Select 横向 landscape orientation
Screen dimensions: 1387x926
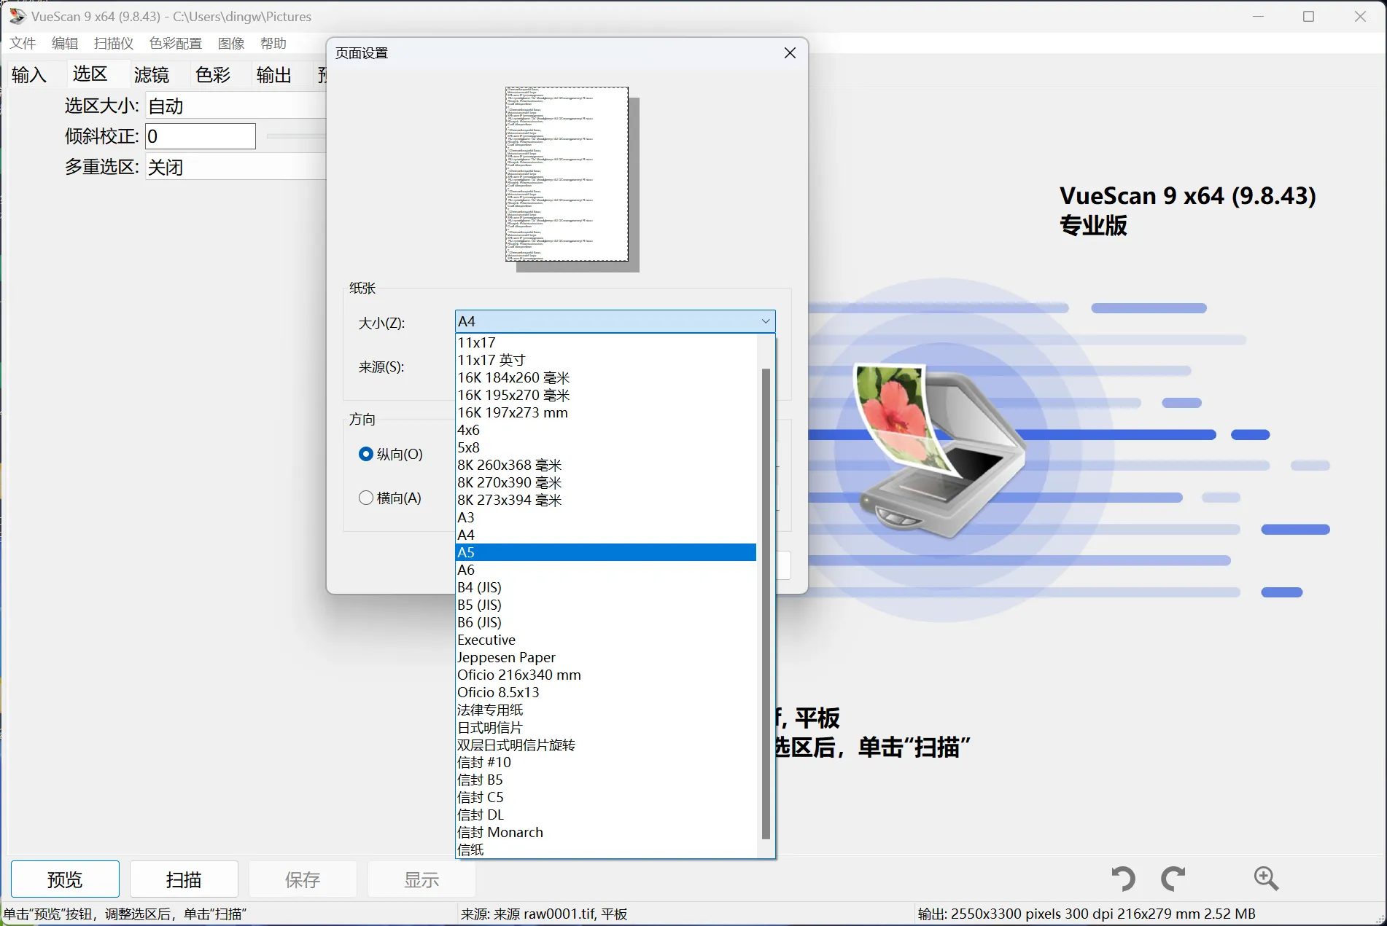click(x=366, y=498)
